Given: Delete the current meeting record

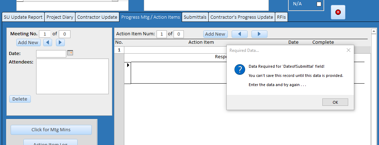Looking at the screenshot, I should coord(20,99).
